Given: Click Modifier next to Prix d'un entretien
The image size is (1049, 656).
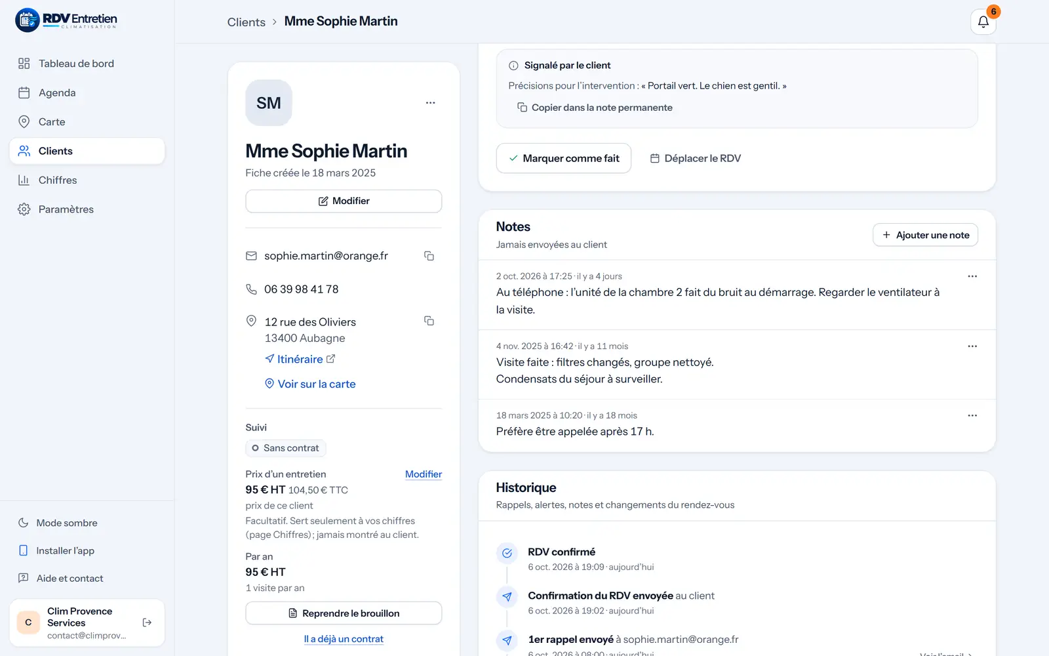Looking at the screenshot, I should 424,474.
